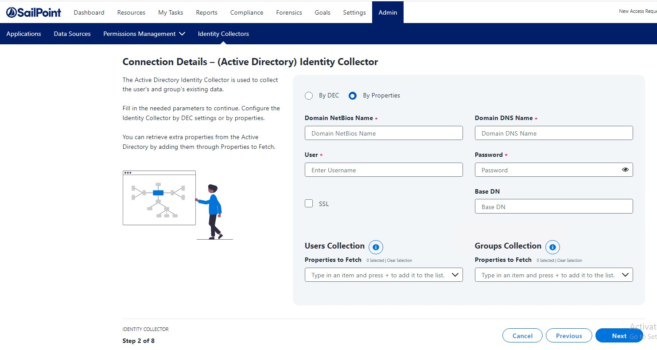Switch to Identity Collectors tab
657x350 pixels.
(223, 34)
